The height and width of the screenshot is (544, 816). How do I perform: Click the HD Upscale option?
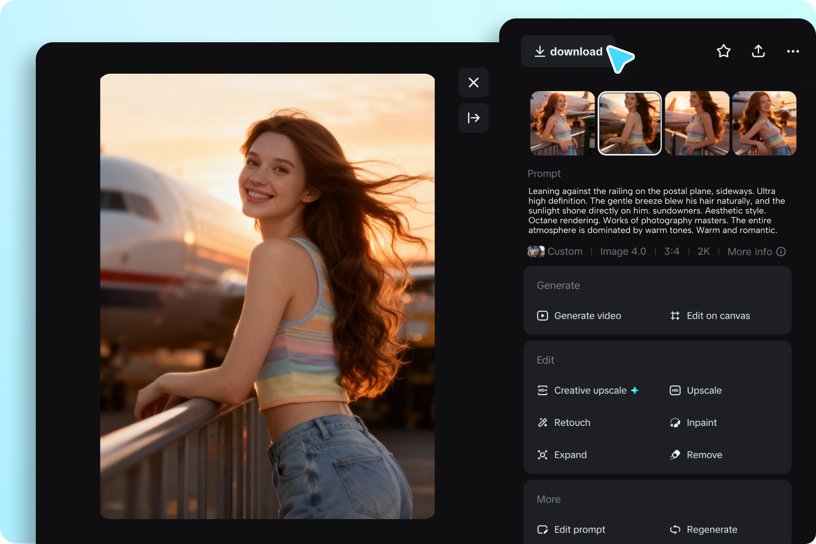[x=696, y=391]
